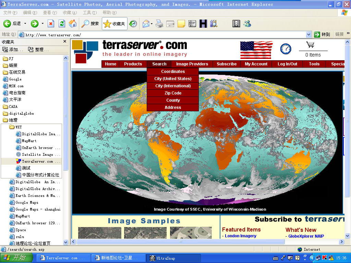Open the Back button history dropdown
This screenshot has width=351, height=263.
coord(25,24)
